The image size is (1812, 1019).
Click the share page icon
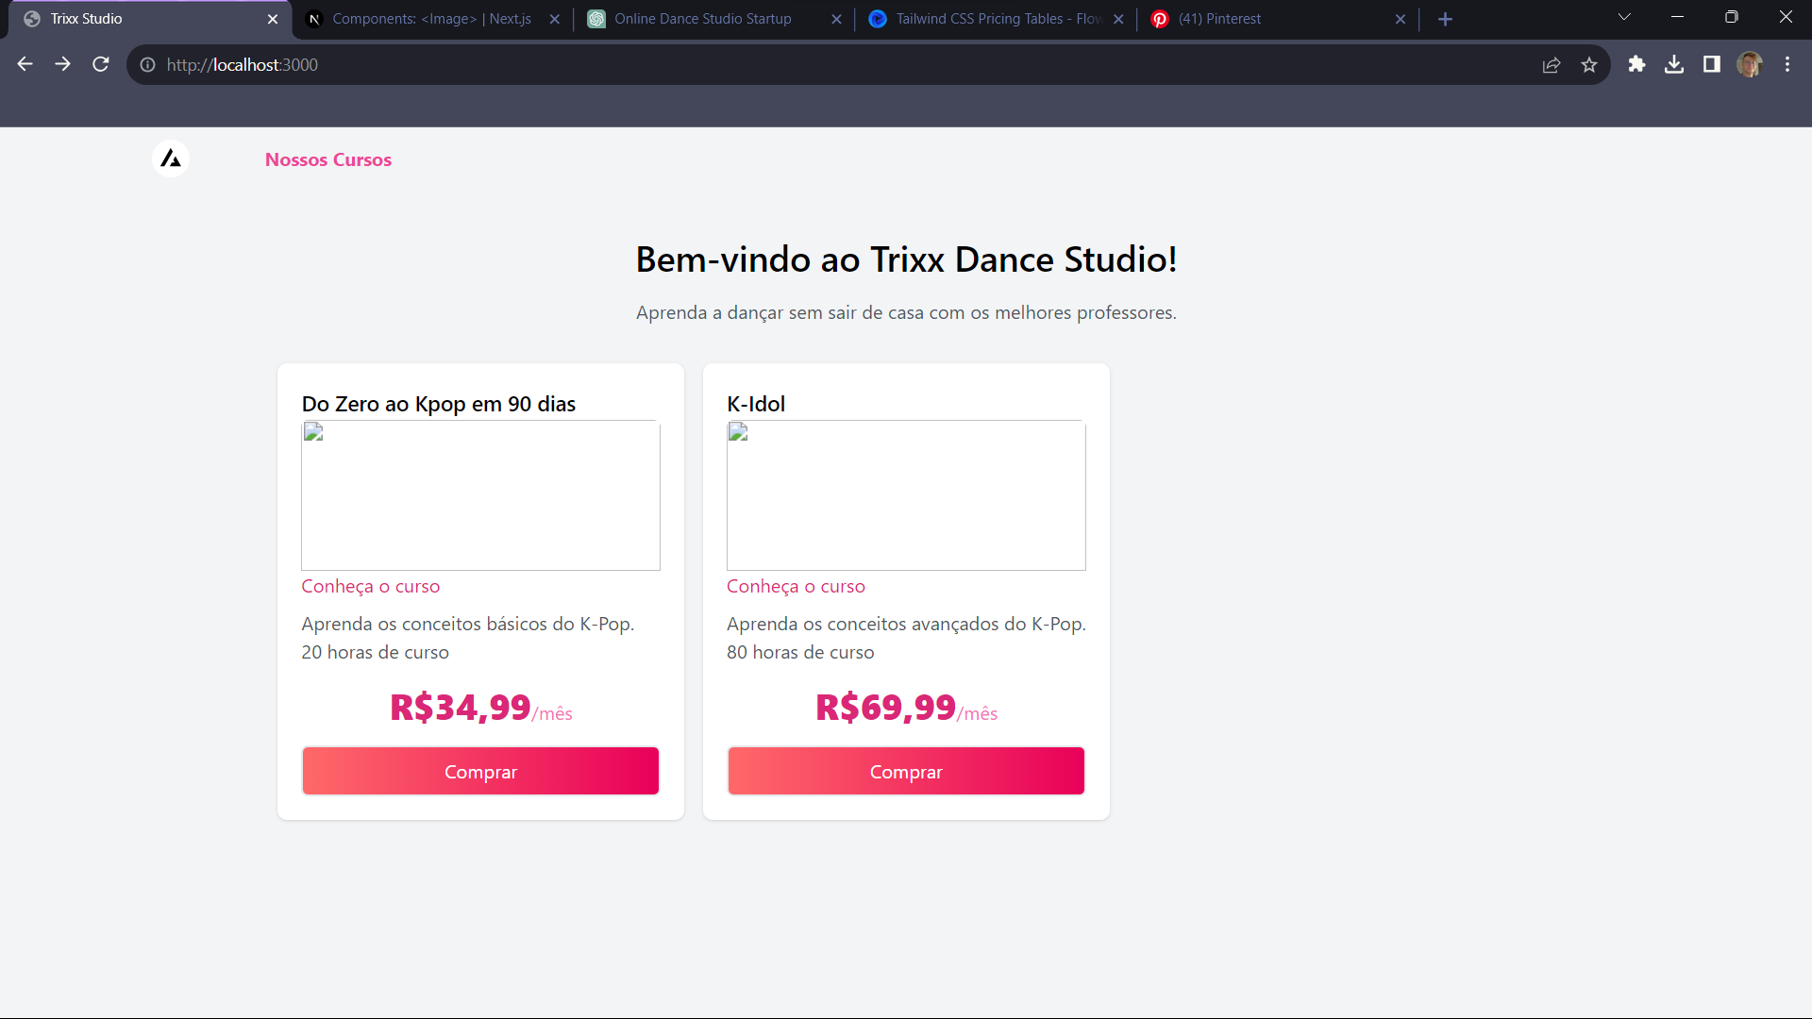[1552, 64]
